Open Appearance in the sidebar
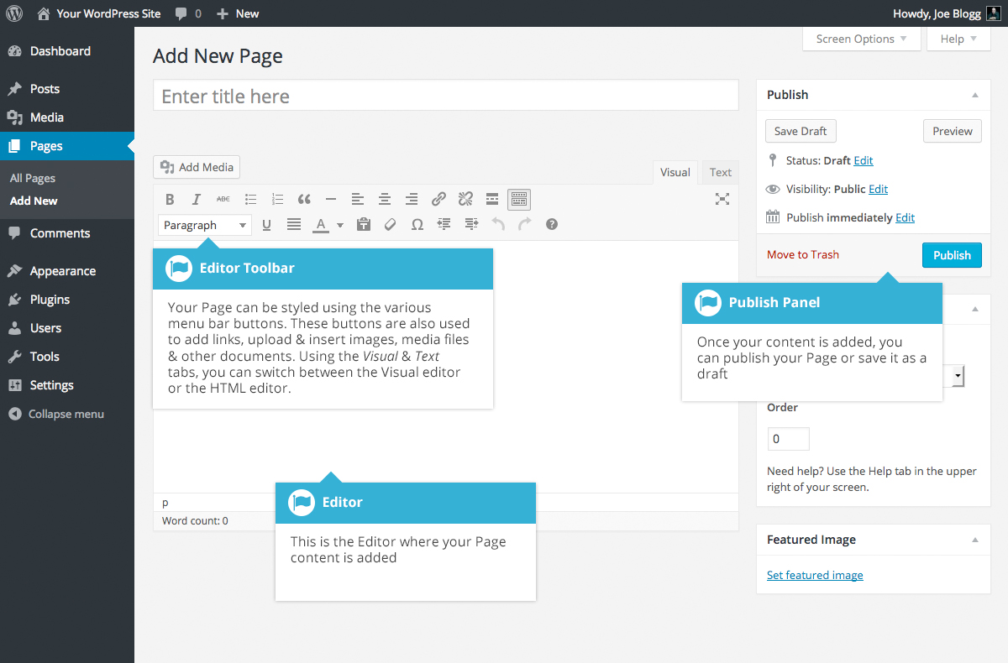1008x663 pixels. [x=67, y=271]
